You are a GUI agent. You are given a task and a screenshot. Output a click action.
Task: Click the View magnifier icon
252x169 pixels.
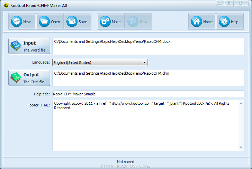(x=133, y=22)
